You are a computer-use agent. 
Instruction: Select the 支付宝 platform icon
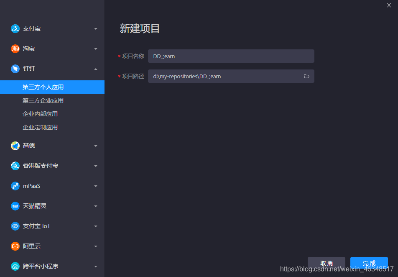pyautogui.click(x=15, y=28)
